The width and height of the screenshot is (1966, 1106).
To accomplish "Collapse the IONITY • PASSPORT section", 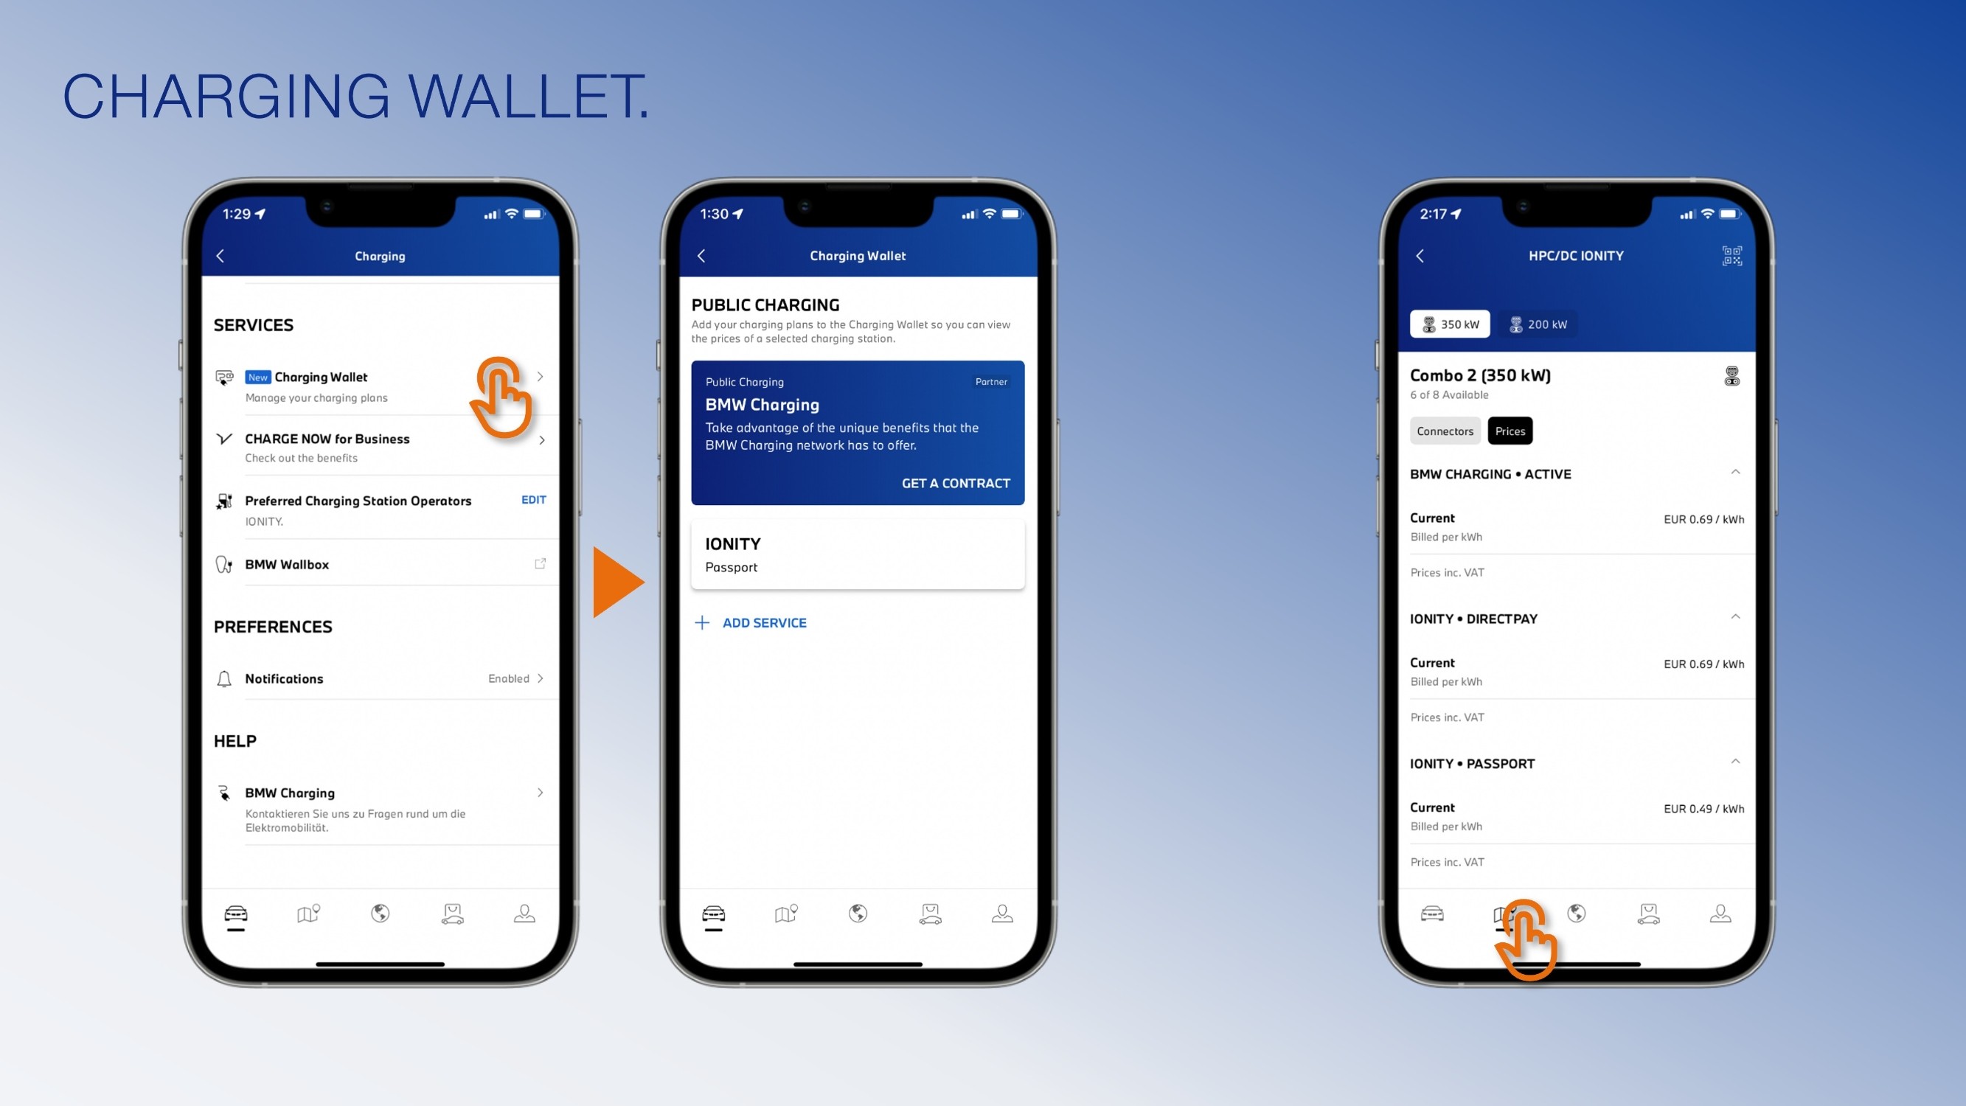I will point(1734,763).
